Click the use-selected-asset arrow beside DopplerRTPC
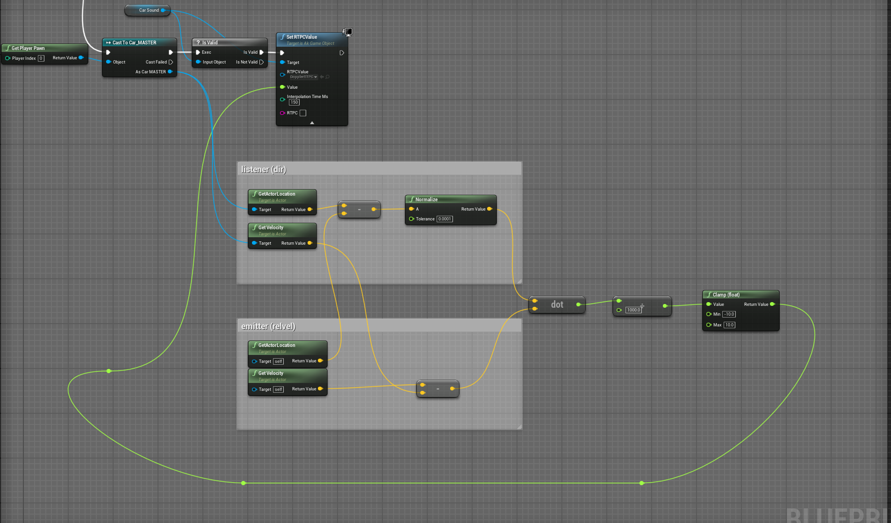 (322, 77)
